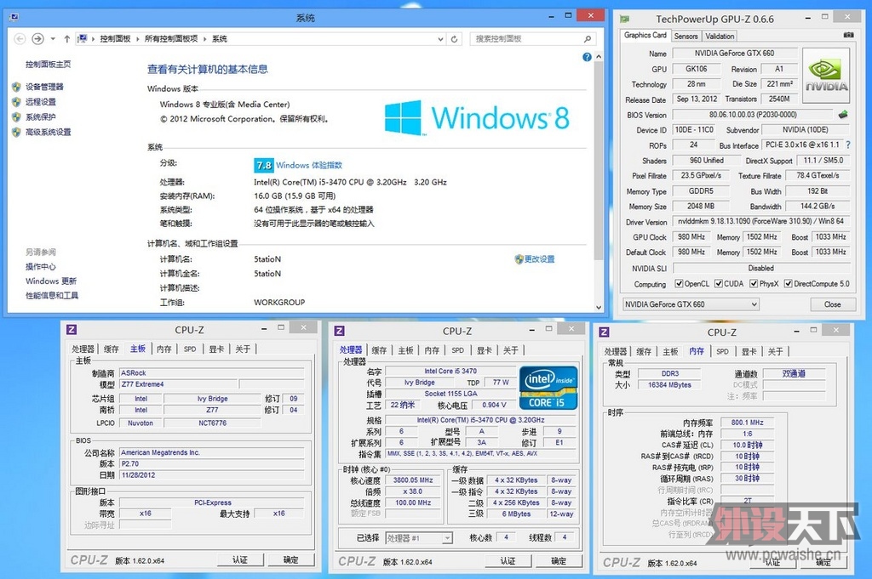Expand breadcrumb arrow after 控制面板
872x579 pixels.
tap(138, 39)
